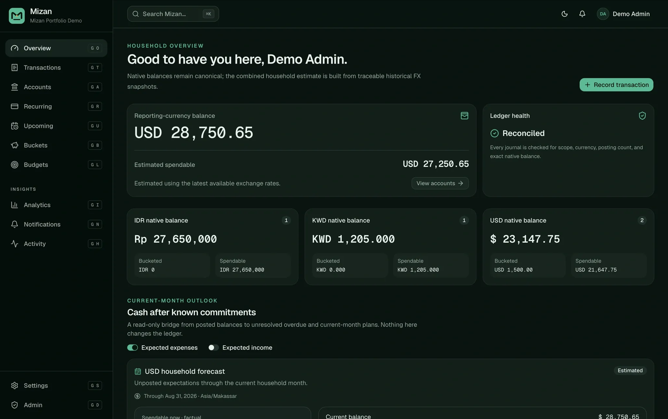Open Analytics under Insights
This screenshot has width=668, height=419.
[56, 205]
